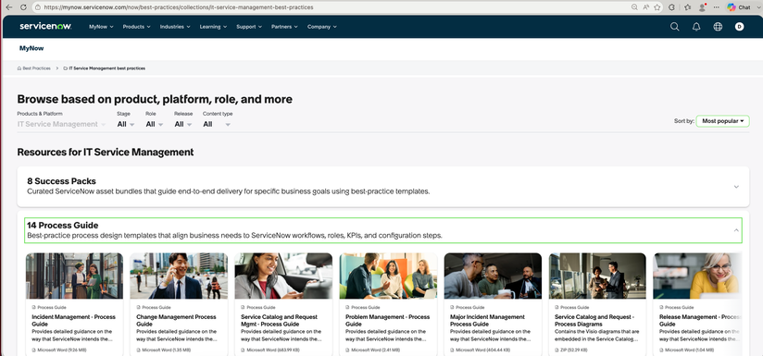
Task: Open Major Incident Management card thumbnail
Action: tap(493, 276)
